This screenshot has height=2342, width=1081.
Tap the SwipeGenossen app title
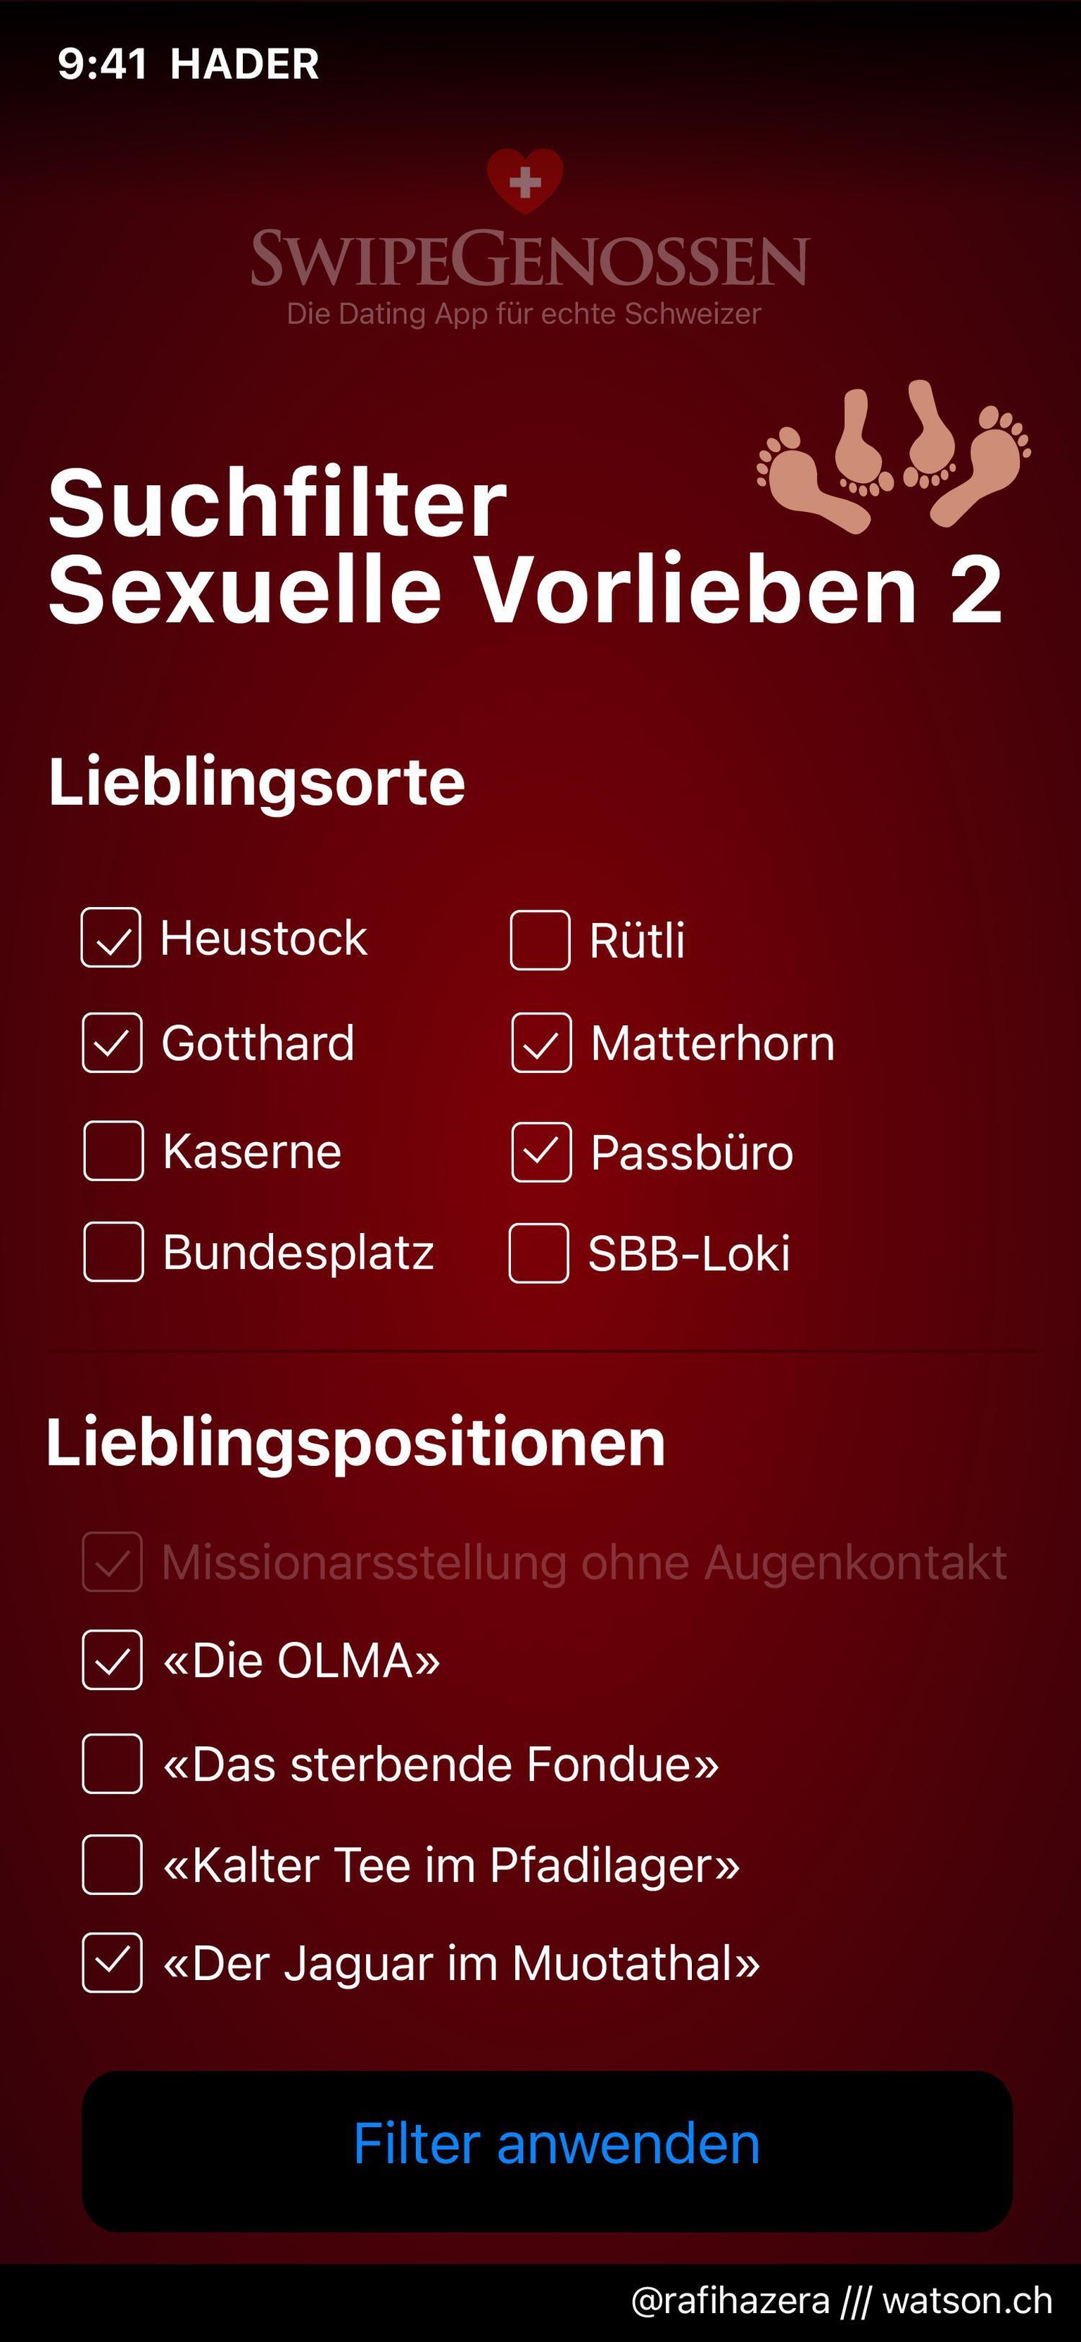[x=529, y=258]
